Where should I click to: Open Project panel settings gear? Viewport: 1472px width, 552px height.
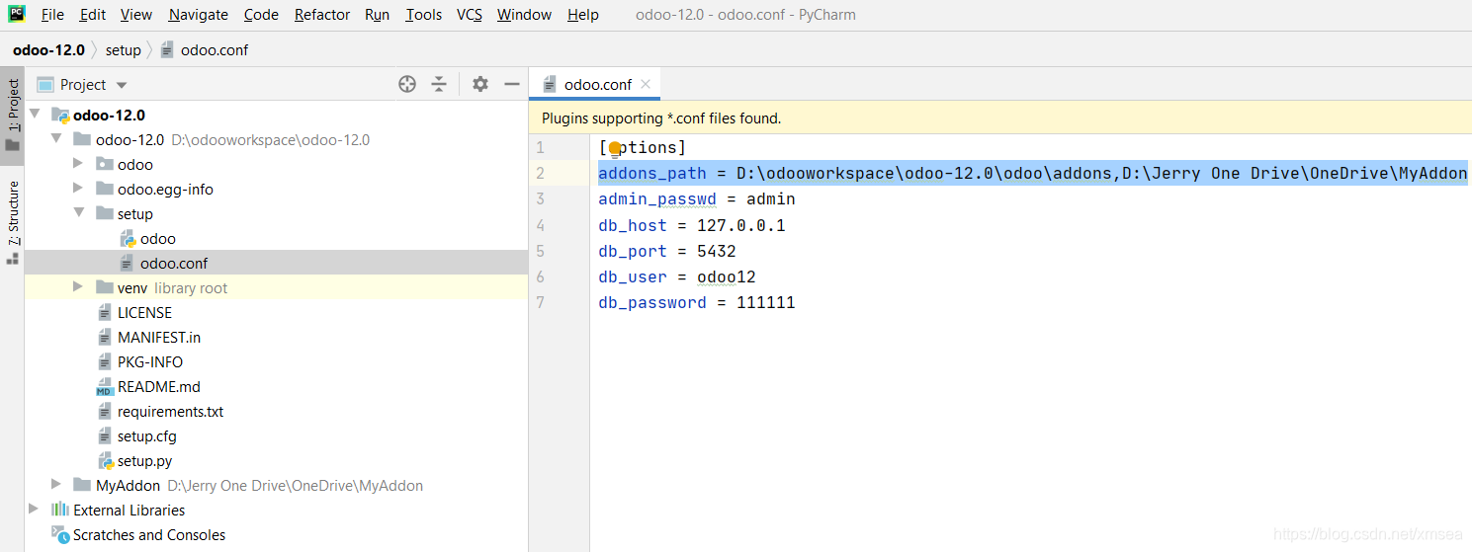480,84
